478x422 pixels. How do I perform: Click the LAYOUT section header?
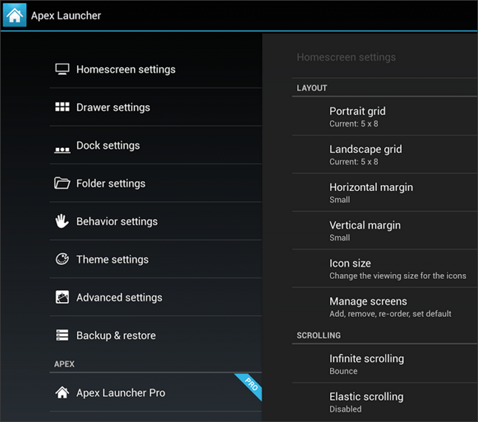(312, 88)
